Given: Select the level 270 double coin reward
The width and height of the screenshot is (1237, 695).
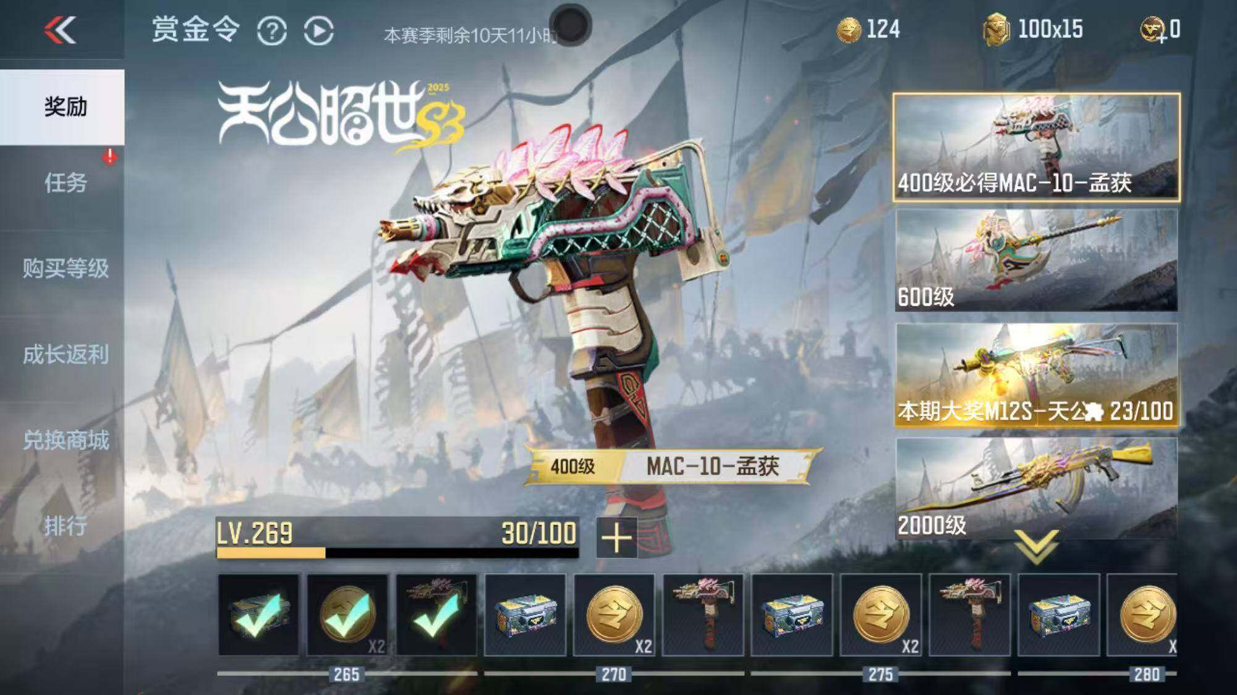Looking at the screenshot, I should (x=614, y=615).
